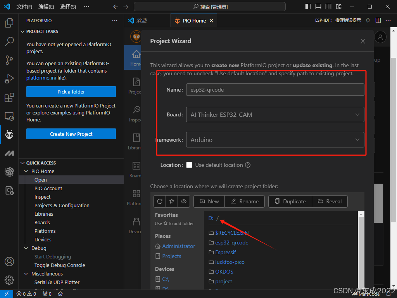Screen dimensions: 397x298
Task: Select Toggle Debug Console item
Action: coord(60,265)
